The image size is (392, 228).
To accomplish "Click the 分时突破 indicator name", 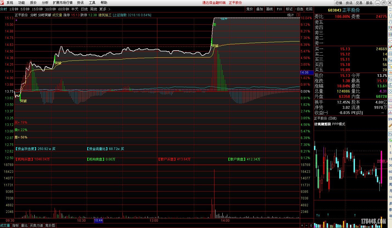I will click(44, 15).
